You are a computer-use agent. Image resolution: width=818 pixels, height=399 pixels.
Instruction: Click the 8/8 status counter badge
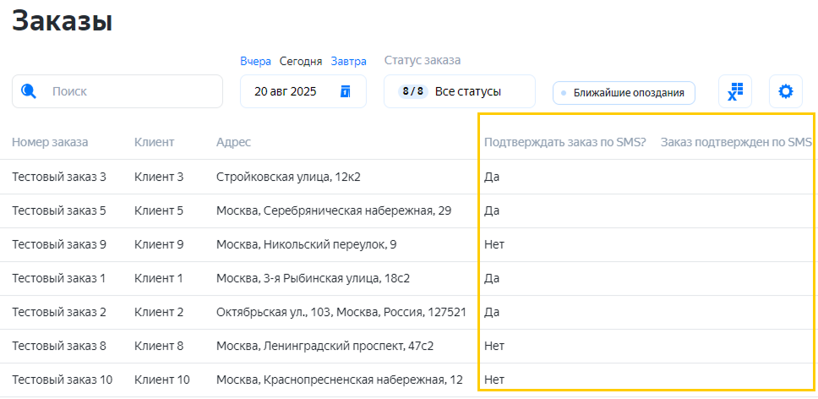413,91
